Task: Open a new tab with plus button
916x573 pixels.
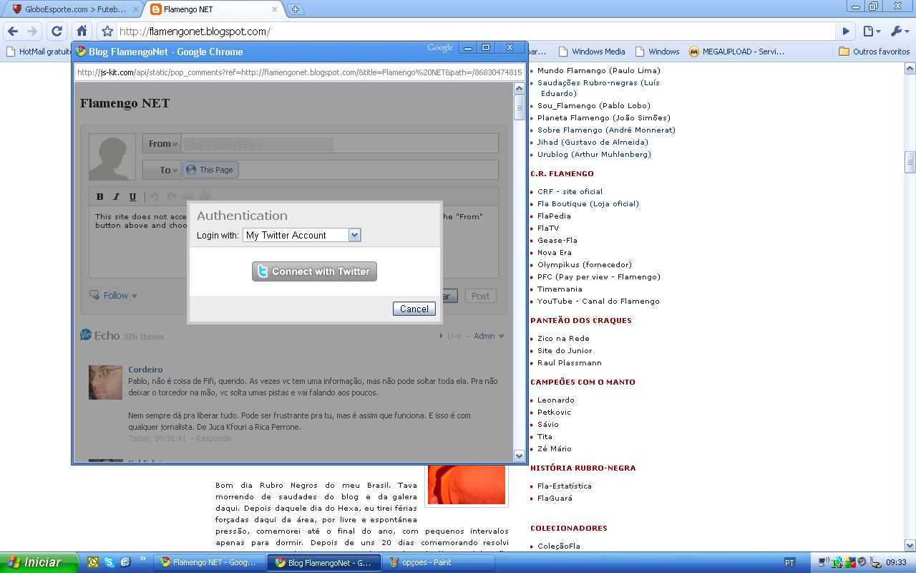Action: pos(295,9)
